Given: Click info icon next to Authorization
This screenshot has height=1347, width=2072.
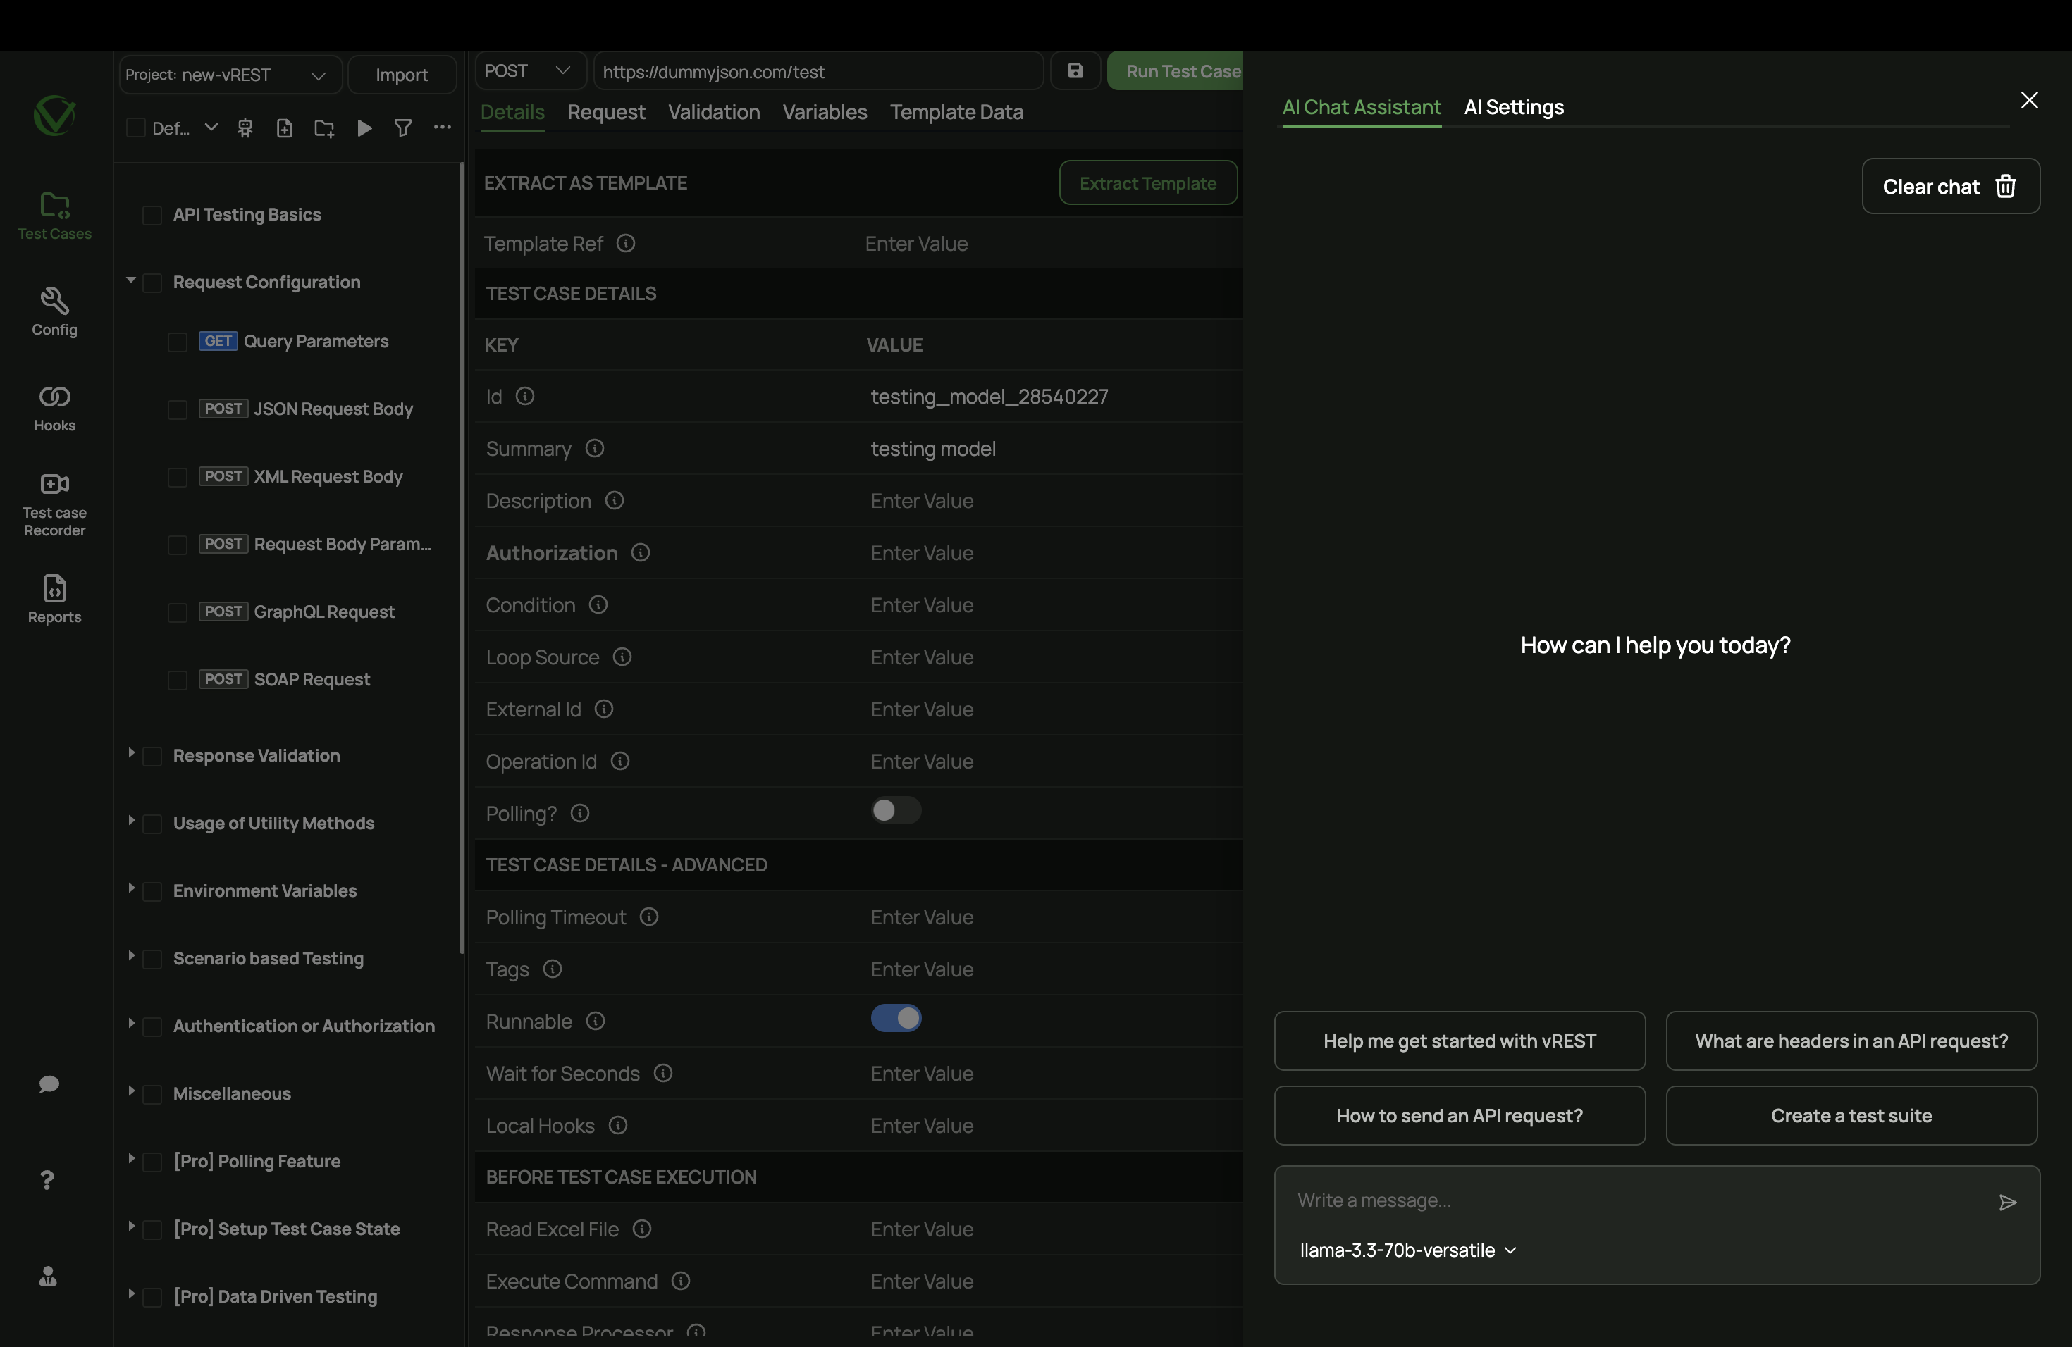Looking at the screenshot, I should click(641, 552).
